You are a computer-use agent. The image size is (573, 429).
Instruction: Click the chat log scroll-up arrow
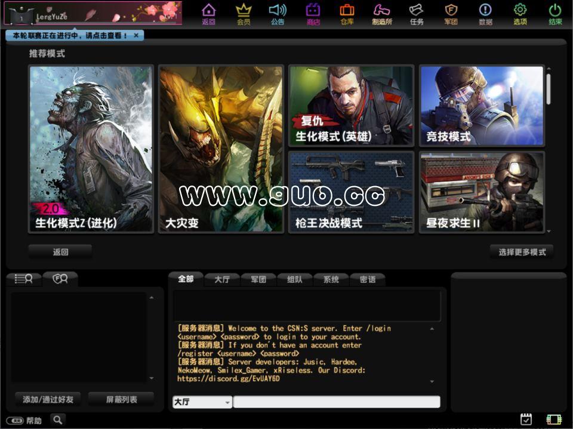click(432, 329)
